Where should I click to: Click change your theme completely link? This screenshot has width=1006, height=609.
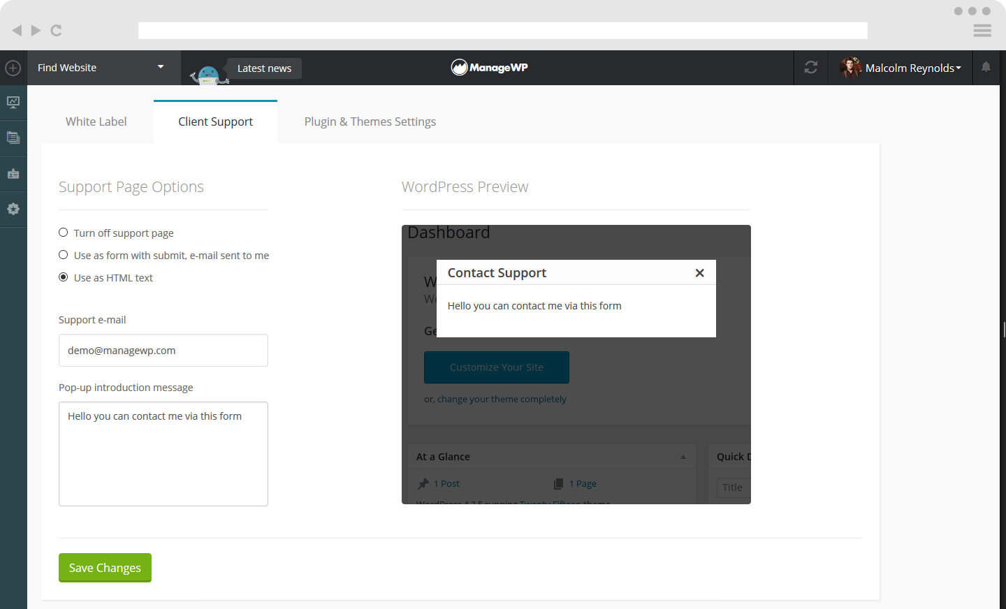point(502,399)
